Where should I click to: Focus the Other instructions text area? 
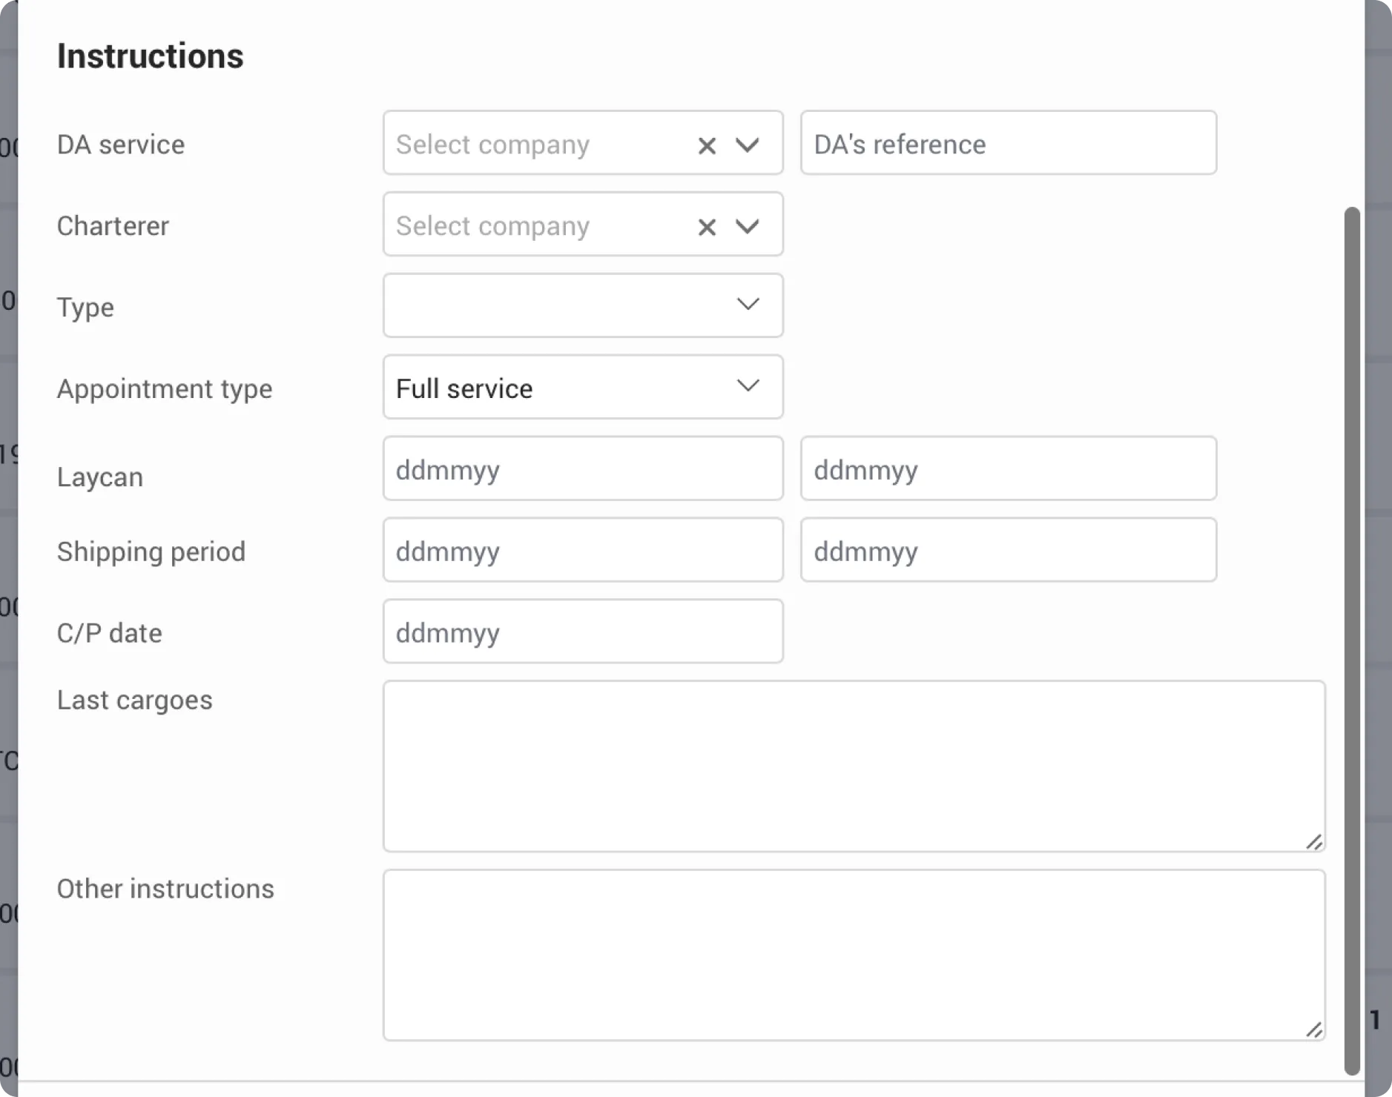point(854,955)
